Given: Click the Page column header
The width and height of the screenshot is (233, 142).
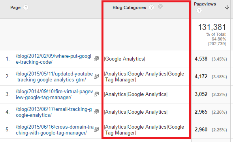Looking at the screenshot, I should (x=15, y=7).
